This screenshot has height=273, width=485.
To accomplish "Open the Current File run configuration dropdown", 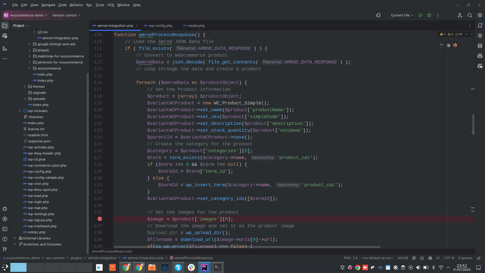I will pos(402,15).
